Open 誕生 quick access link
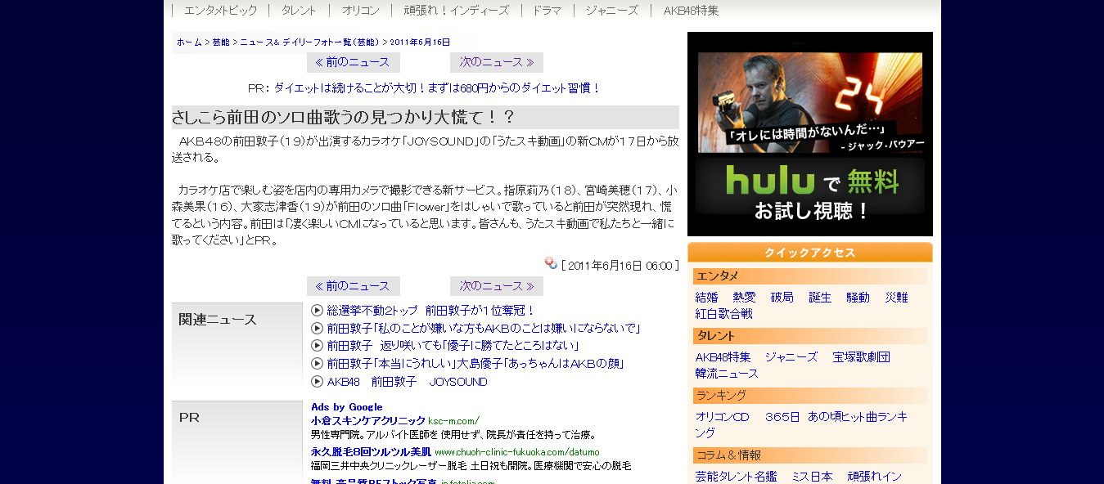1104x484 pixels. tap(820, 298)
